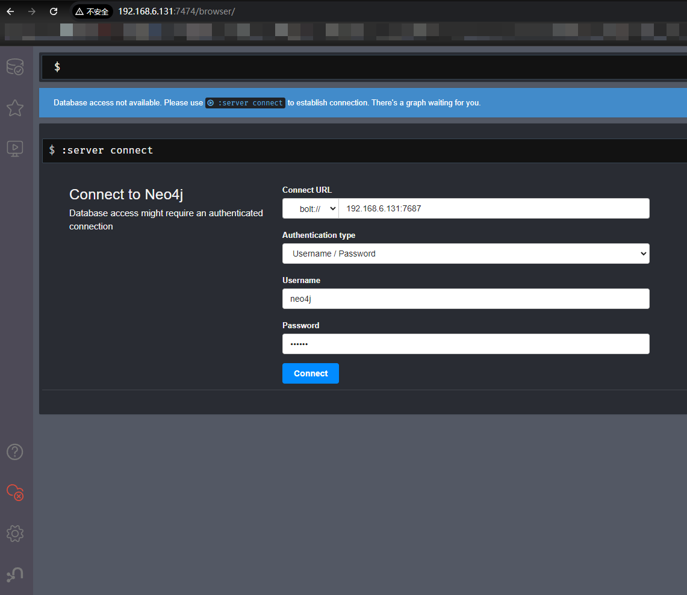Click the top command editor input

[x=364, y=67]
